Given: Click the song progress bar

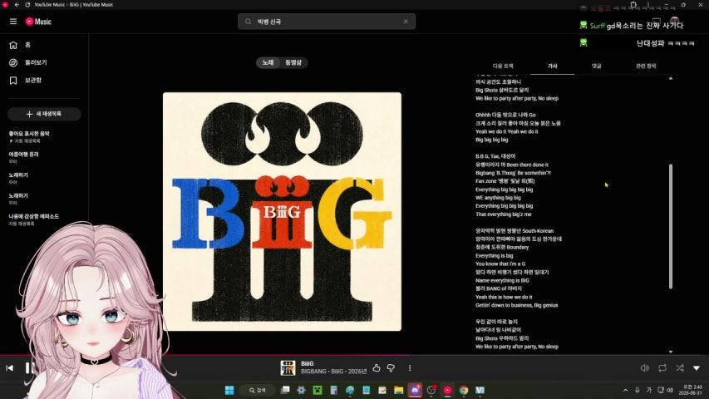Looking at the screenshot, I should pos(354,355).
